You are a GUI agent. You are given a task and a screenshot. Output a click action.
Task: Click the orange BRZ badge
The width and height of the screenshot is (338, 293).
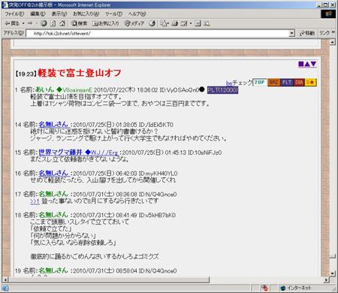(x=273, y=83)
